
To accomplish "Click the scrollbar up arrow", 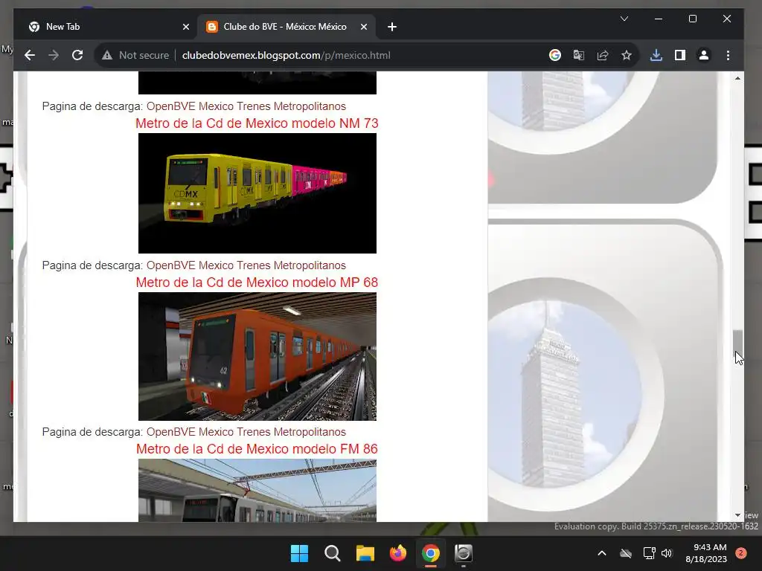I will pyautogui.click(x=737, y=78).
